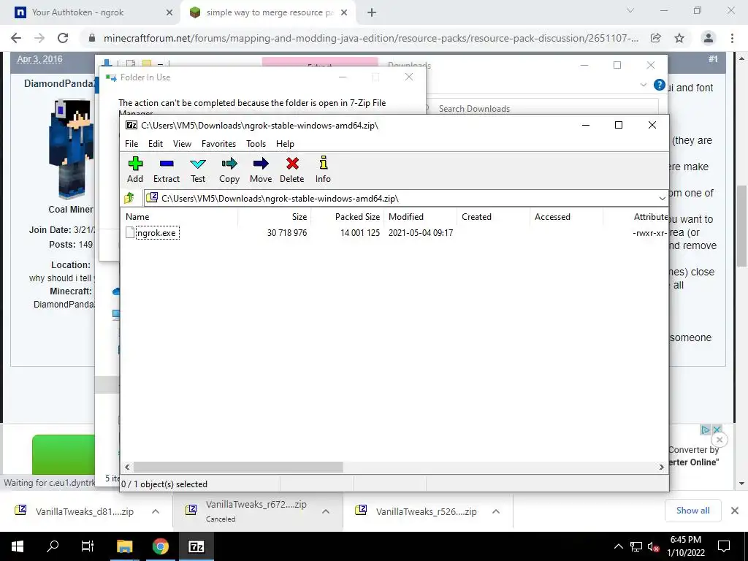Open the Favorites menu in 7-Zip
This screenshot has height=561, width=748.
[x=218, y=144]
